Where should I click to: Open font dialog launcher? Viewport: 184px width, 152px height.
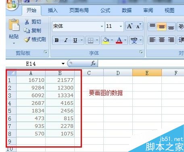[141, 52]
